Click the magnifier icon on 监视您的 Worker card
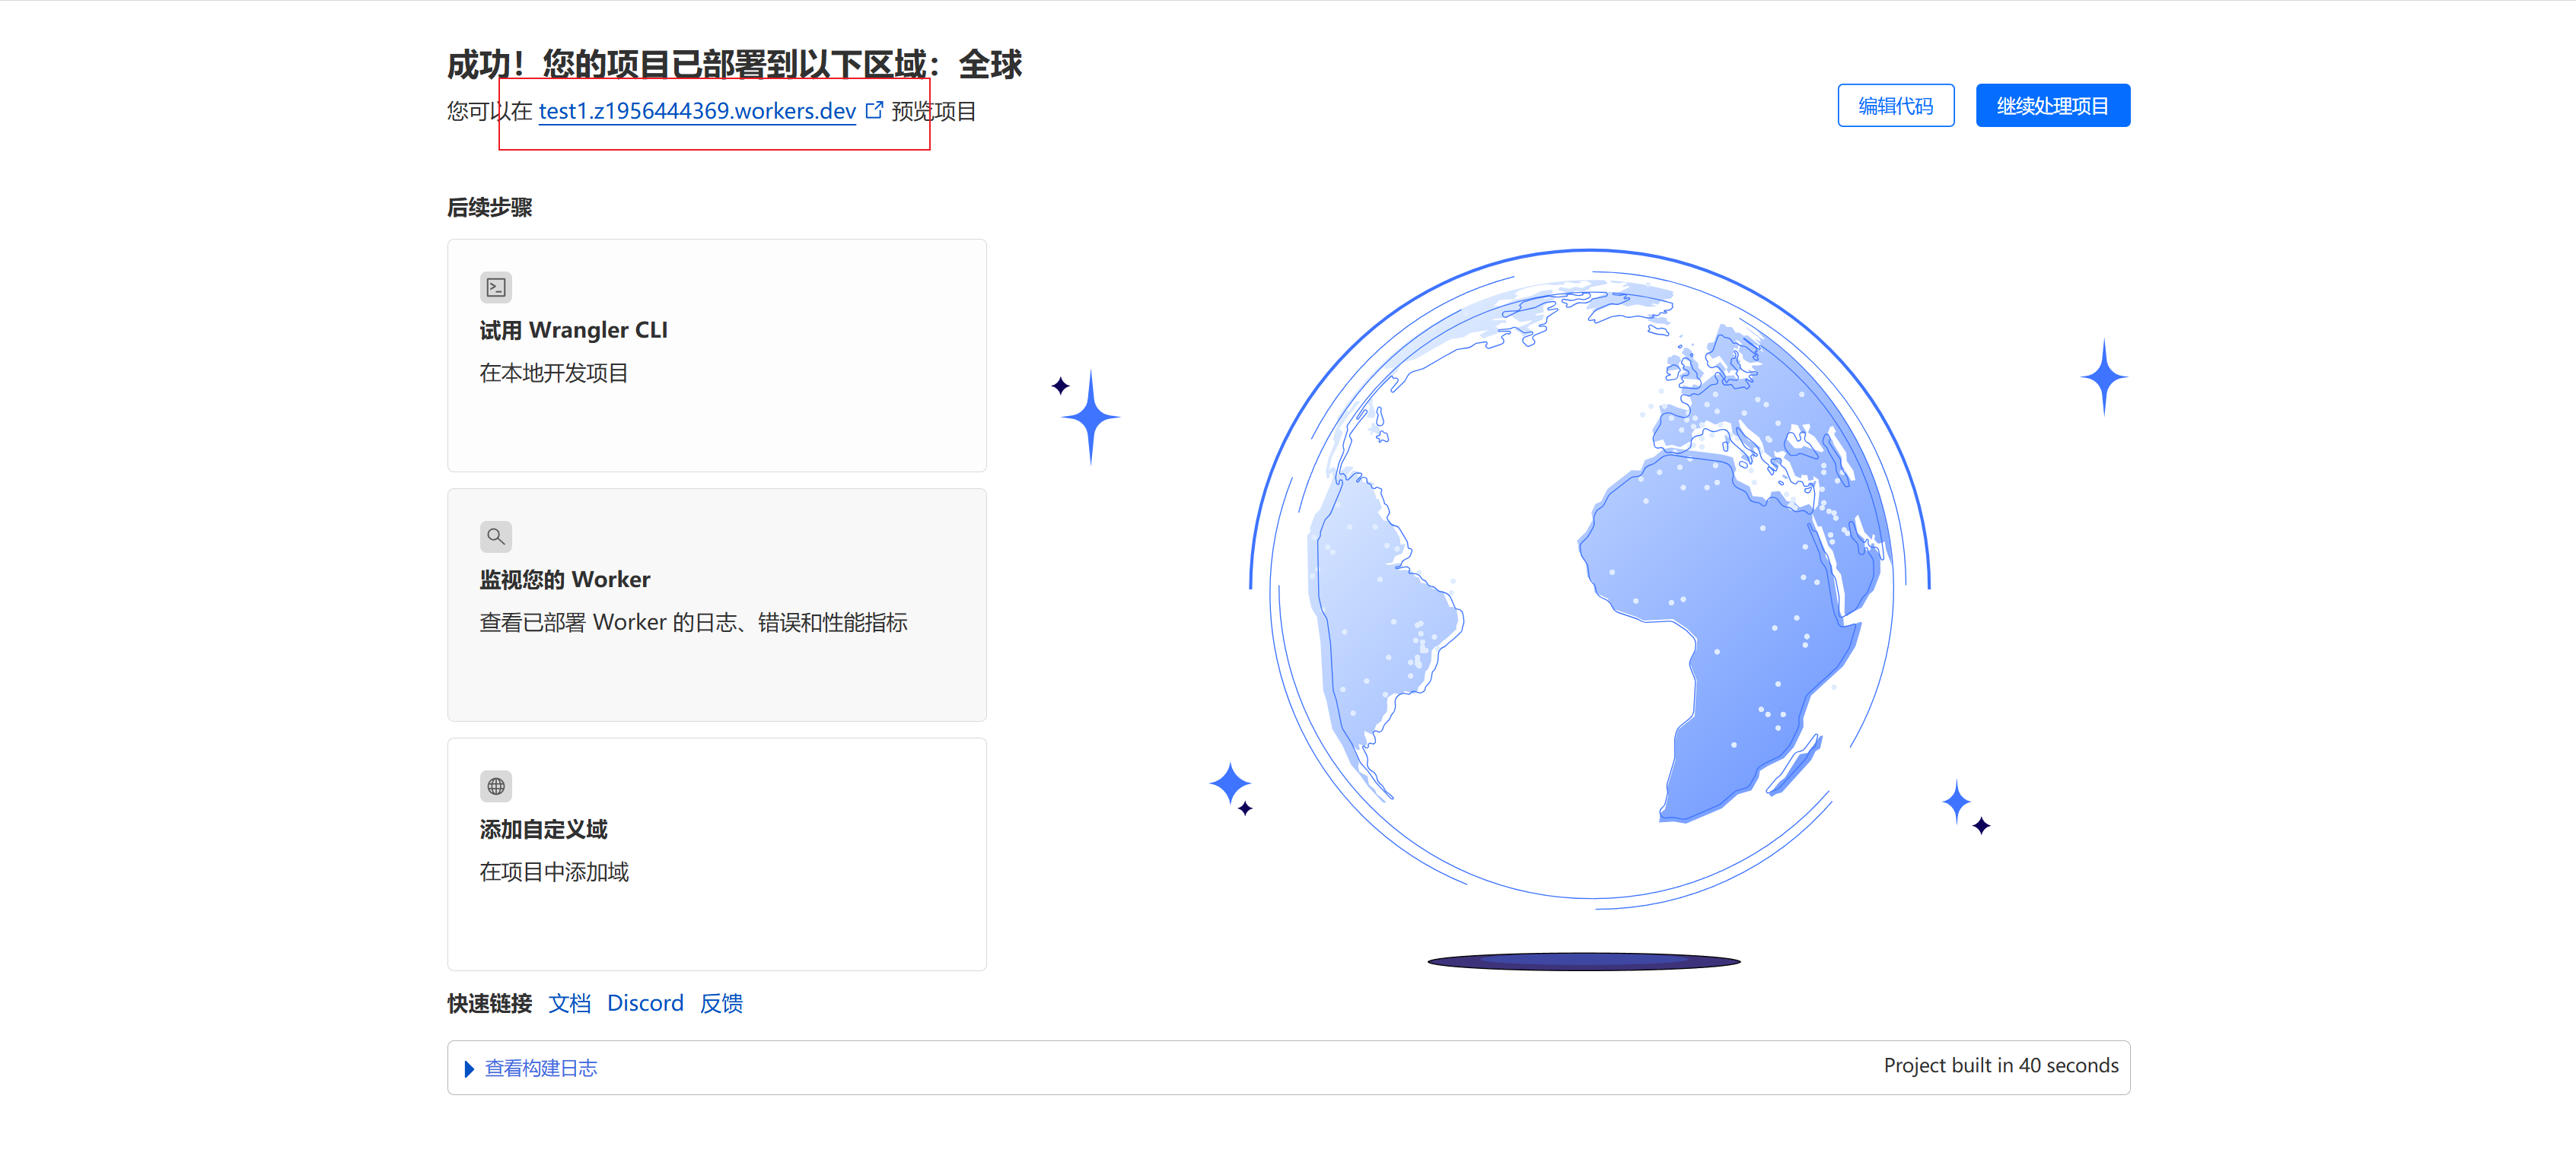This screenshot has height=1159, width=2576. 496,537
